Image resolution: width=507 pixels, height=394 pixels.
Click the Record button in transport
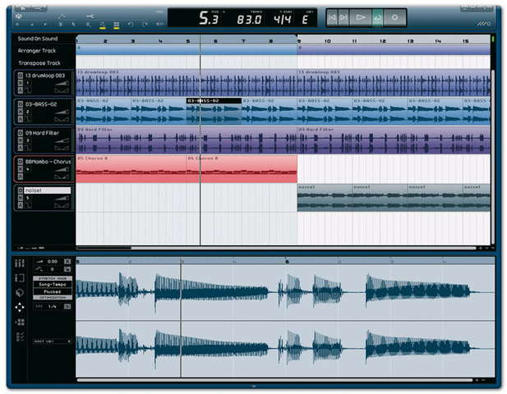tap(394, 17)
